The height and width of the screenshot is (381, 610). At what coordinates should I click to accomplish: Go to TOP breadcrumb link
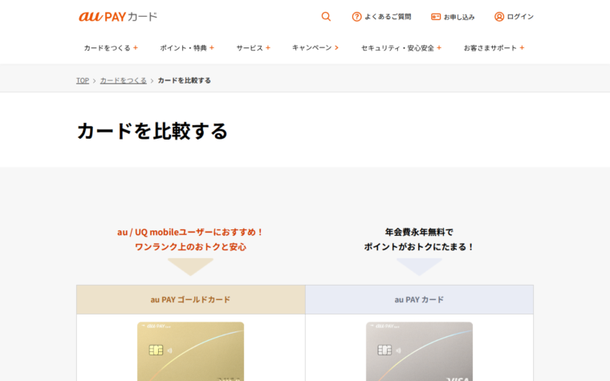click(x=83, y=80)
